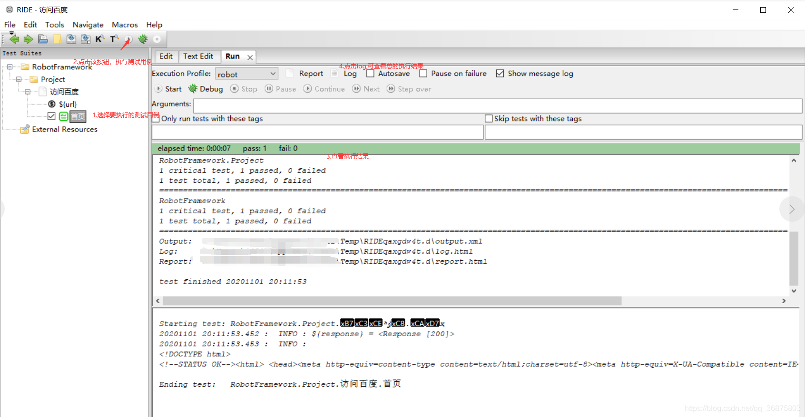Click the Only run tags input field
The height and width of the screenshot is (417, 805).
317,132
